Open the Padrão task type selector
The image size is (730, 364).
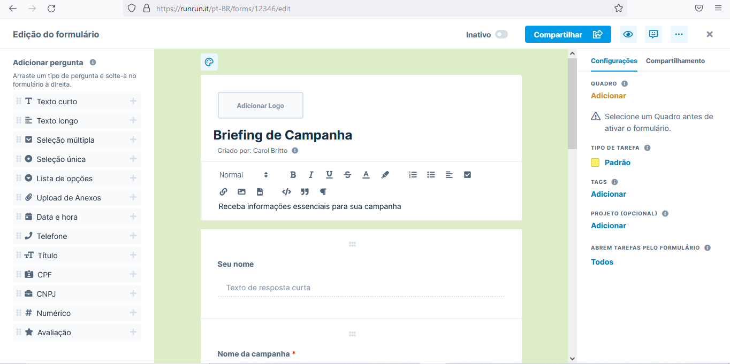pyautogui.click(x=618, y=162)
